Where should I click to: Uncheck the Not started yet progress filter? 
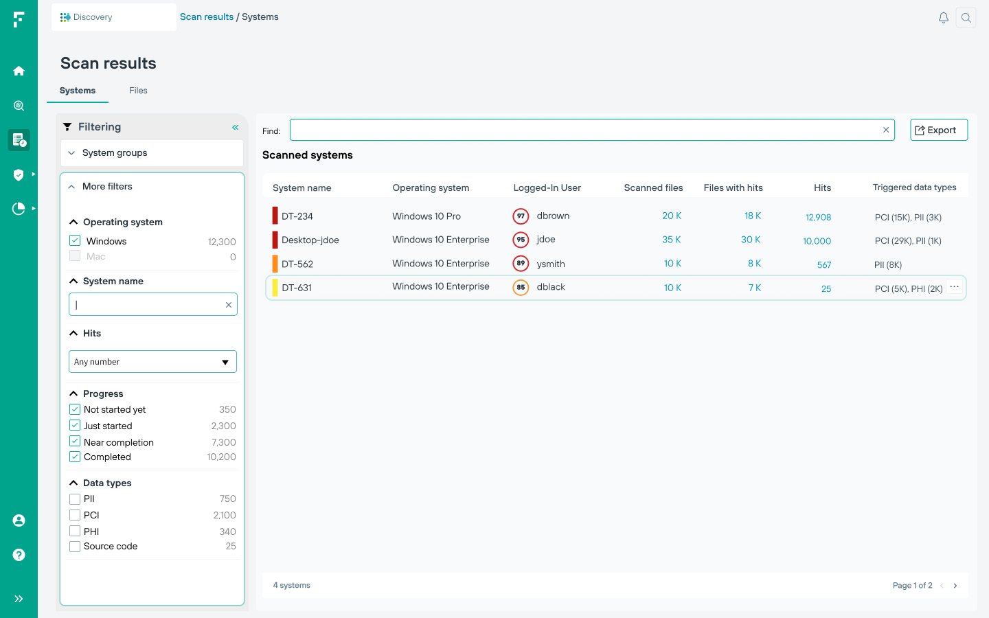tap(75, 409)
